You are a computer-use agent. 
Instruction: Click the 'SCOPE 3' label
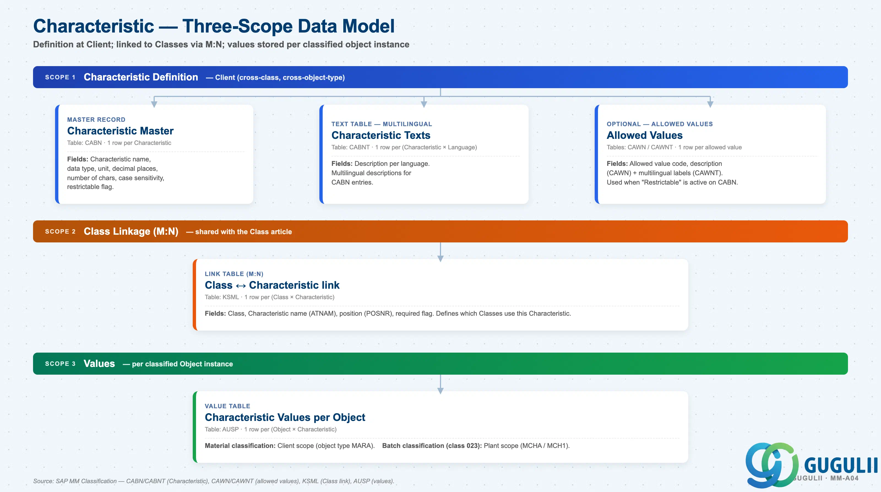pos(60,364)
